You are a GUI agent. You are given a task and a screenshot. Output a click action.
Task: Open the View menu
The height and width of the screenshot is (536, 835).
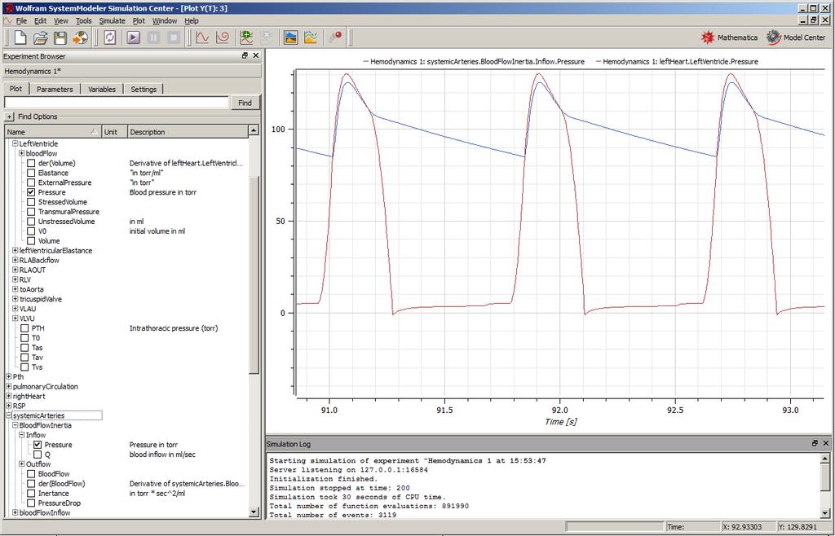point(61,20)
